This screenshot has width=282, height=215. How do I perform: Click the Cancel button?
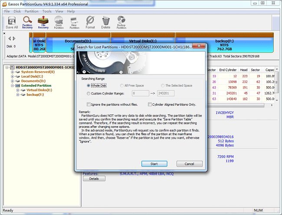point(190,164)
